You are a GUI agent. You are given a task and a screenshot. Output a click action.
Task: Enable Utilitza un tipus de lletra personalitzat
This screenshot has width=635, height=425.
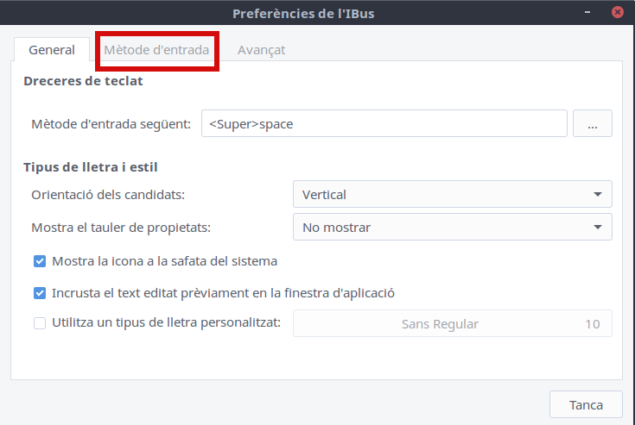(40, 324)
